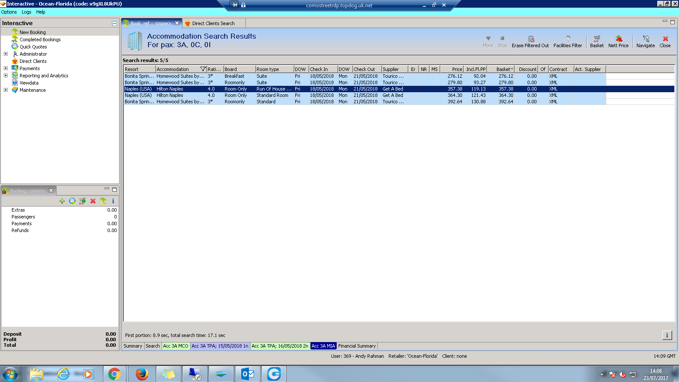Close the Accommodation Search Results view

[x=665, y=41]
